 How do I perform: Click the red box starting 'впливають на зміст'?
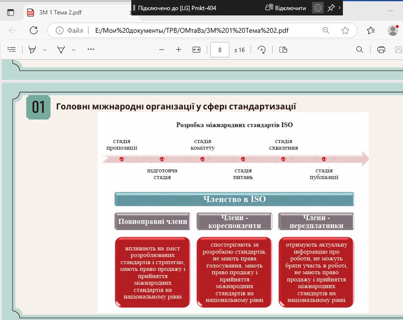tap(152, 272)
